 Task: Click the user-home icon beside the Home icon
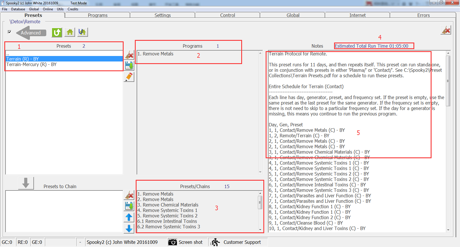pos(83,32)
